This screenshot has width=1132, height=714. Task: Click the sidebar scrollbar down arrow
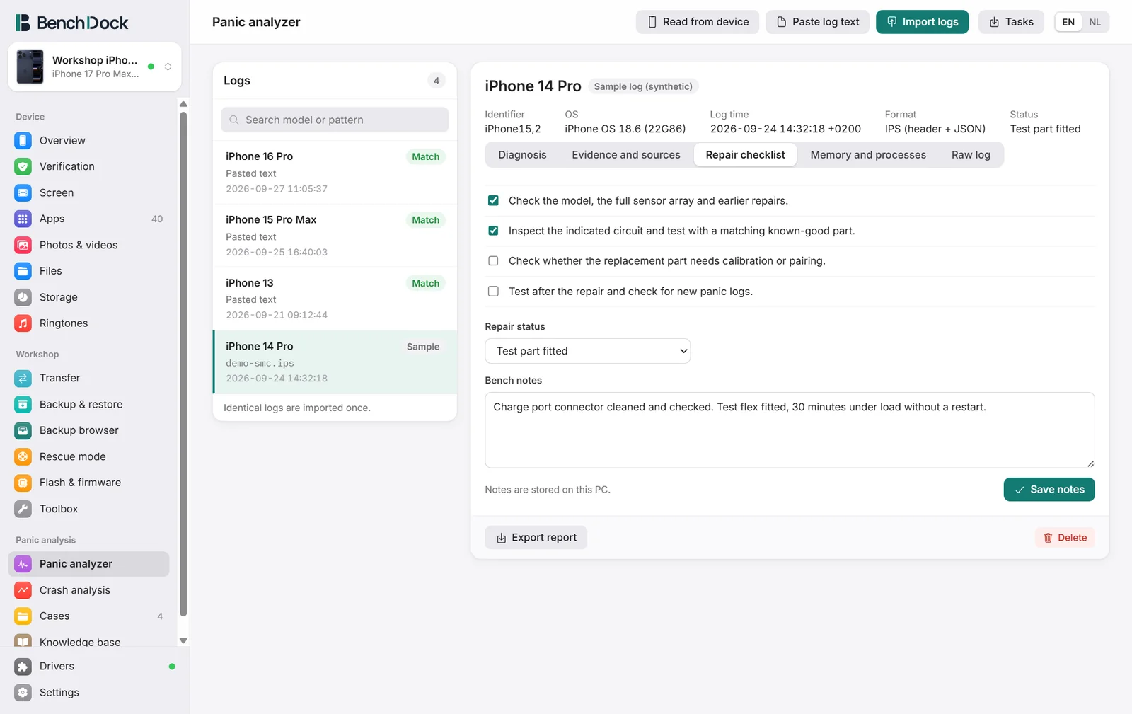(x=183, y=640)
